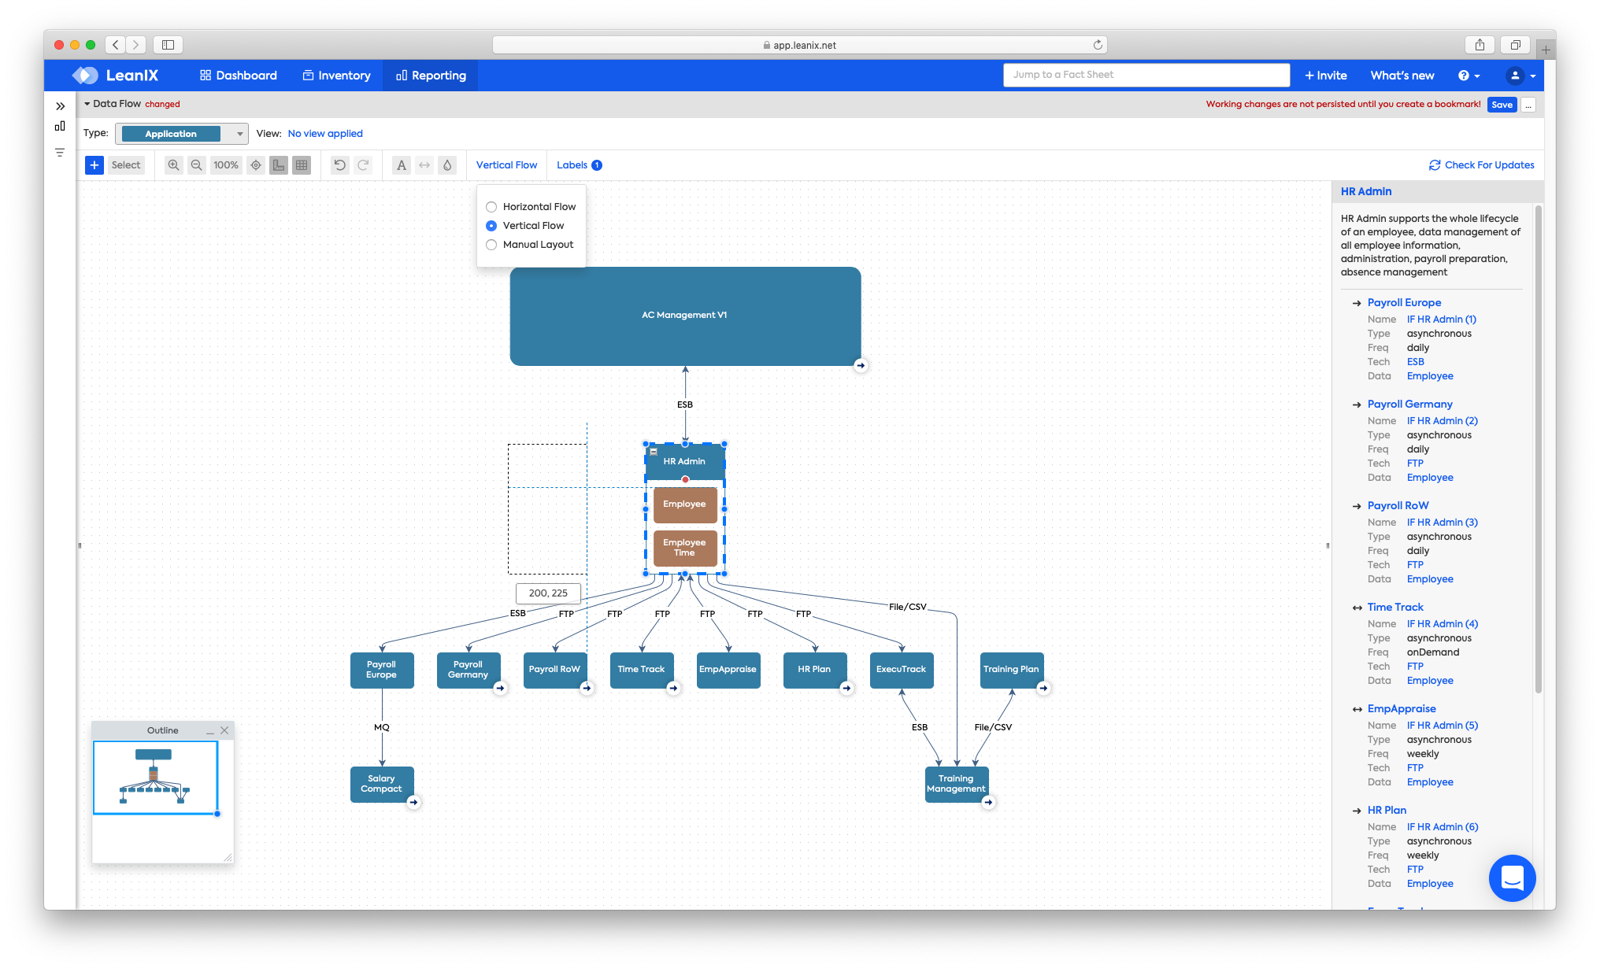This screenshot has width=1600, height=968.
Task: Click the undo arrow icon
Action: (339, 165)
